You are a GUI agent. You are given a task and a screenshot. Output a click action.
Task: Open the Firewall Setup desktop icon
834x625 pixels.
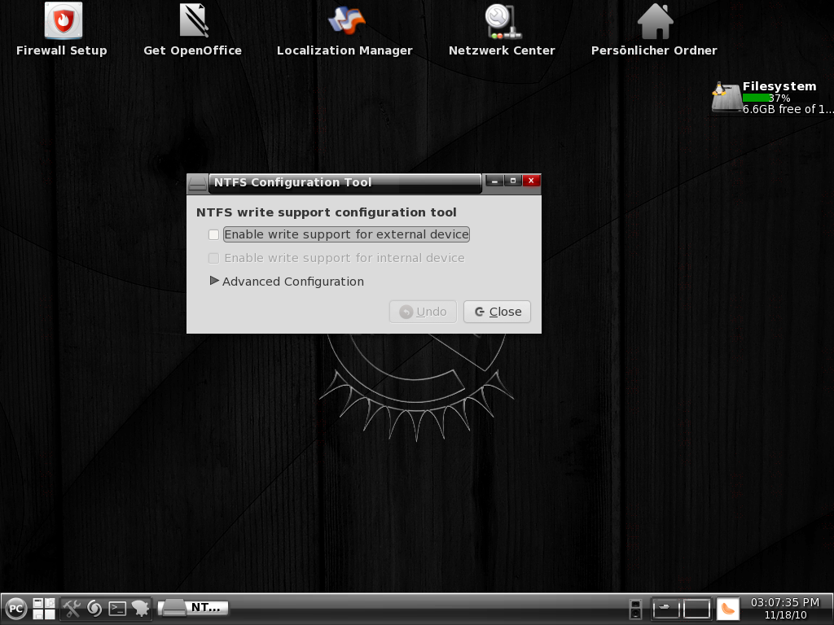(x=63, y=22)
